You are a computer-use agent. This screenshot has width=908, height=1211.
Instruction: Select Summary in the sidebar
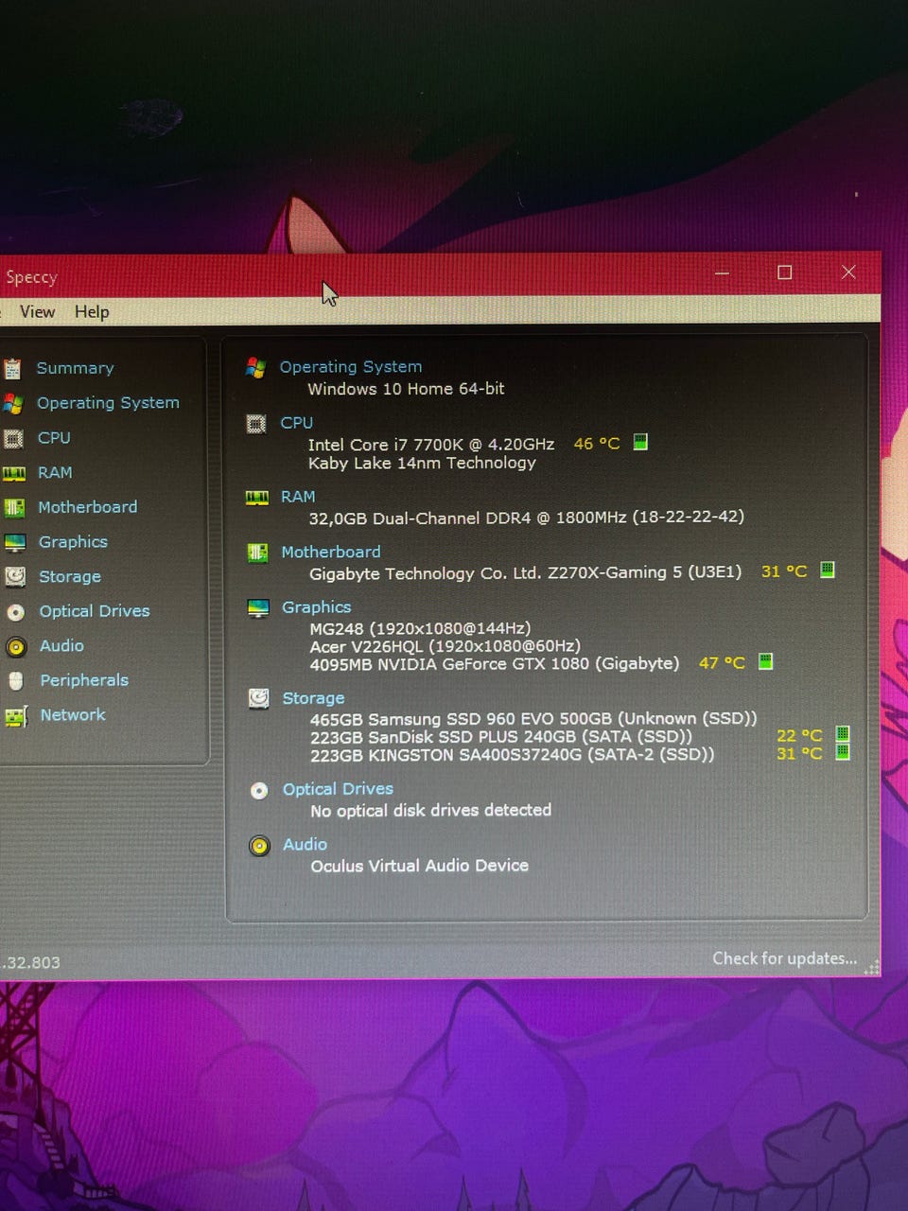(x=76, y=368)
